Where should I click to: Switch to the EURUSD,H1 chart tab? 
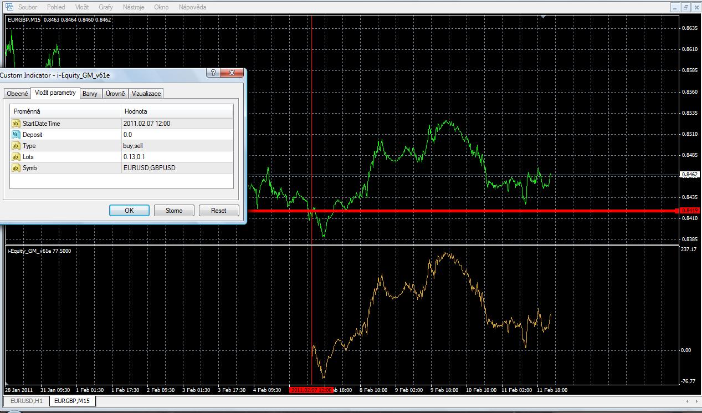(27, 401)
